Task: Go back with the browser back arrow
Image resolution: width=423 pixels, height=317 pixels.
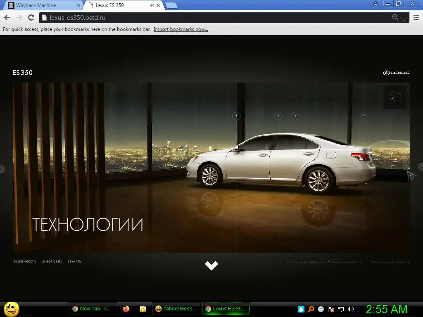Action: click(x=7, y=17)
